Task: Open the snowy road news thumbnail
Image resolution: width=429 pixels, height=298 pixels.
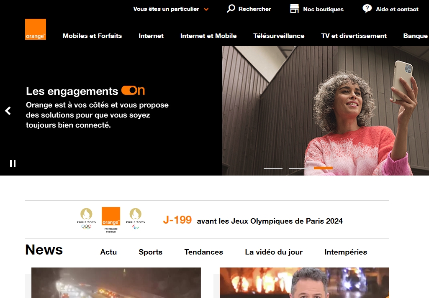Action: click(116, 283)
